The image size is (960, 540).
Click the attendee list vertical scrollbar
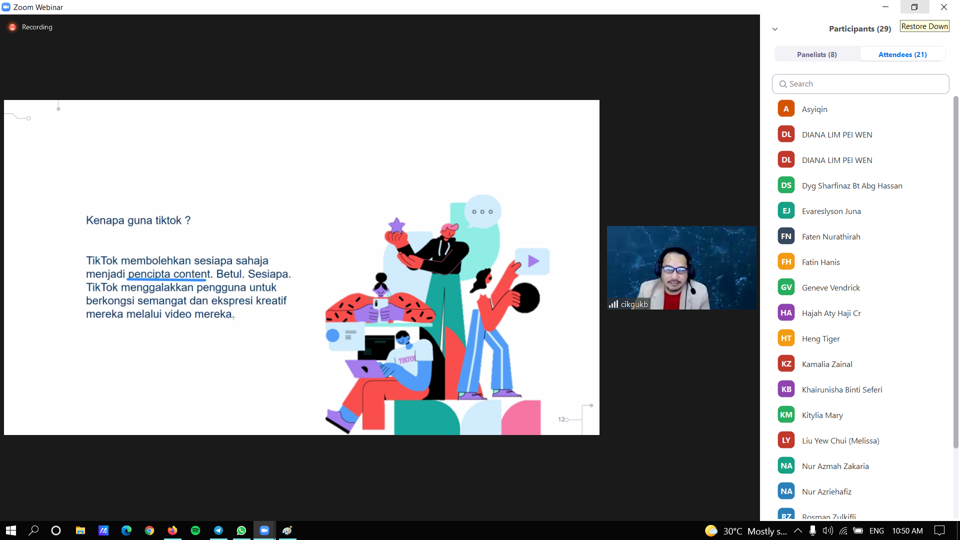955,272
